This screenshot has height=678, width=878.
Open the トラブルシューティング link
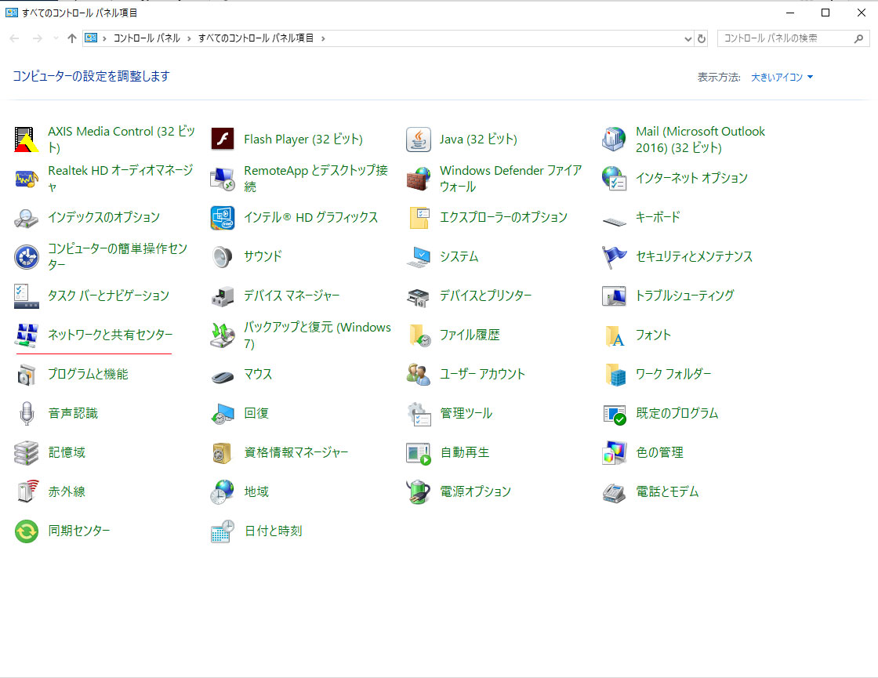(685, 295)
